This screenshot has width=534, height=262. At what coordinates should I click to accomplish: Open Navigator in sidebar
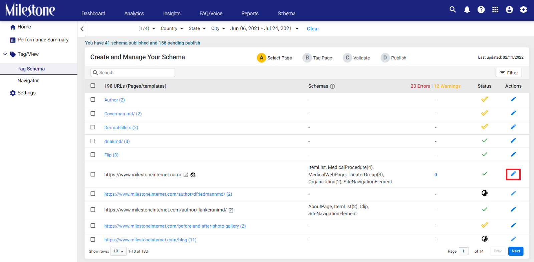[28, 81]
